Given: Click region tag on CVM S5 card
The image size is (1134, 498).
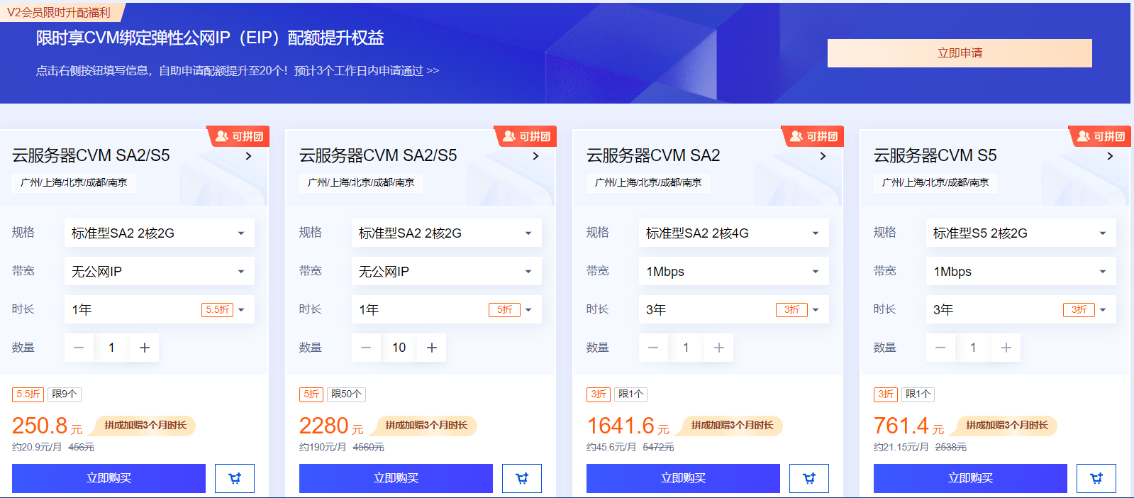Looking at the screenshot, I should pyautogui.click(x=935, y=182).
